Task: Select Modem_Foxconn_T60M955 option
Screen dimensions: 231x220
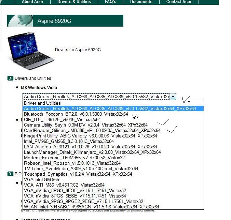Action: click(x=113, y=158)
